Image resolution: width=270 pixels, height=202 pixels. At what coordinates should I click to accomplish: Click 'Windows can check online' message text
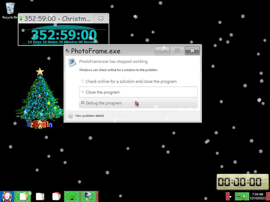click(x=118, y=70)
